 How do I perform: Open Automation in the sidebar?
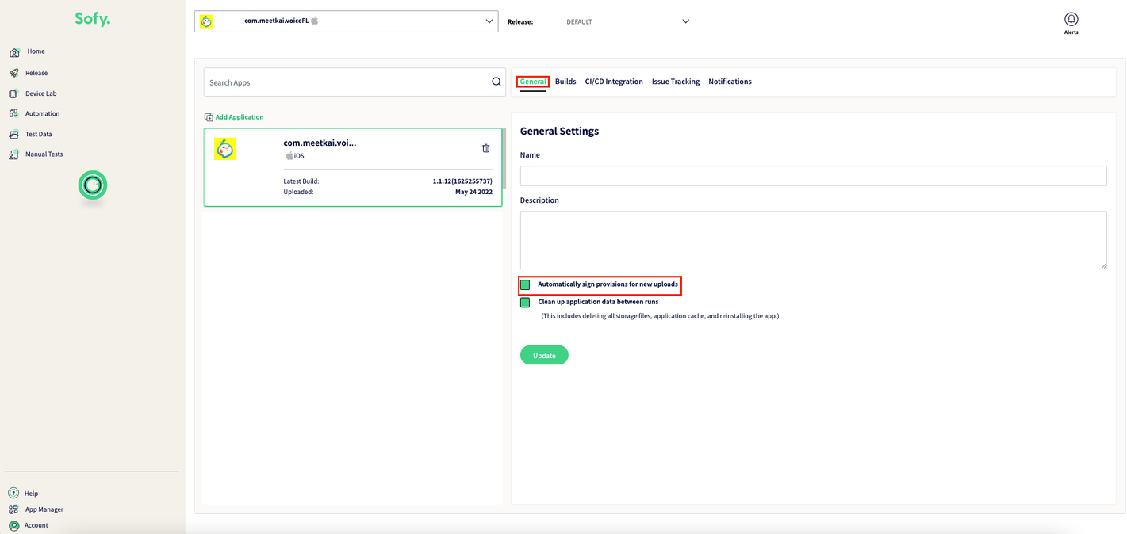coord(42,113)
